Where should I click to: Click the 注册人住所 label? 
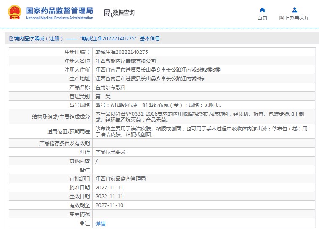click(77, 70)
